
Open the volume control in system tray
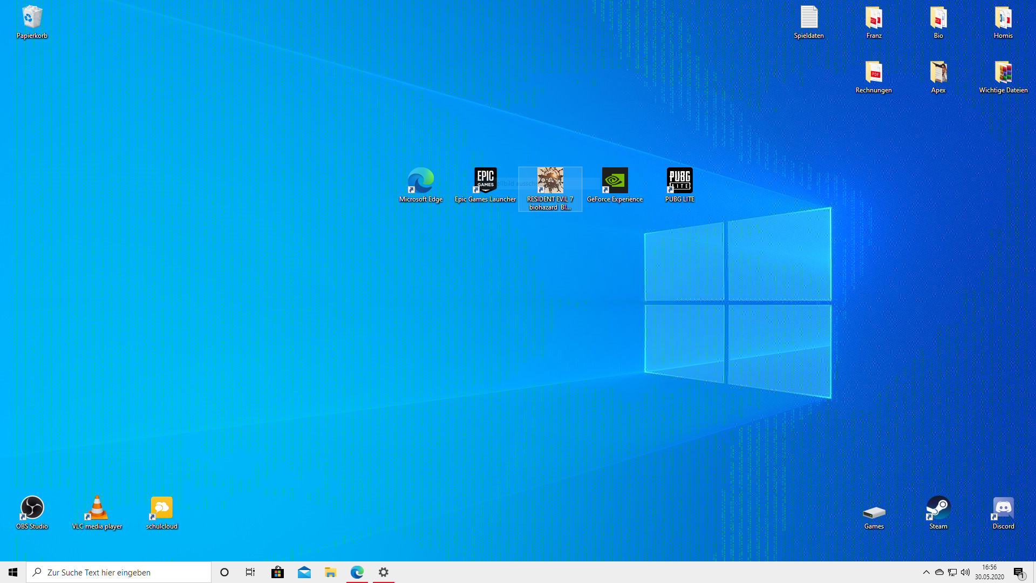click(x=965, y=572)
